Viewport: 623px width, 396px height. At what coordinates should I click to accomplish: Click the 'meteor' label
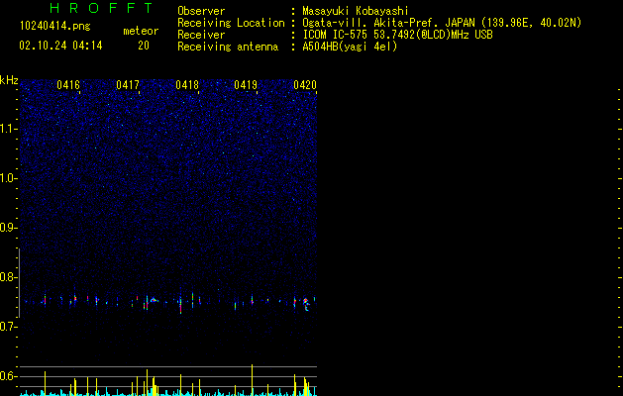pyautogui.click(x=141, y=31)
